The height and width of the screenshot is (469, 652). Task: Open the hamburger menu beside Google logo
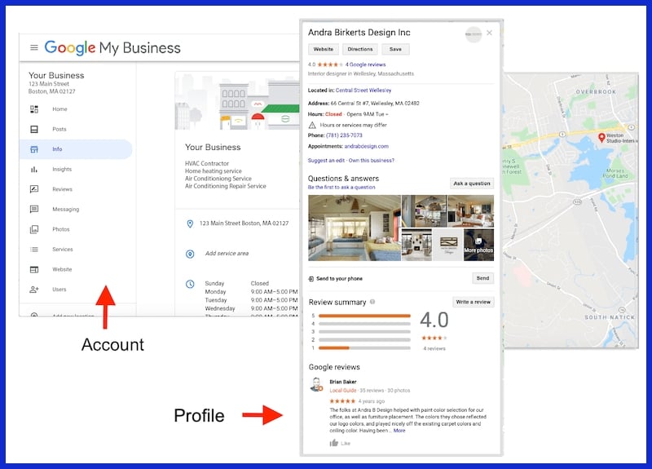point(33,47)
